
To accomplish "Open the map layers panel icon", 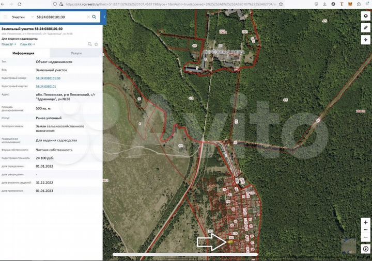I will 365,16.
